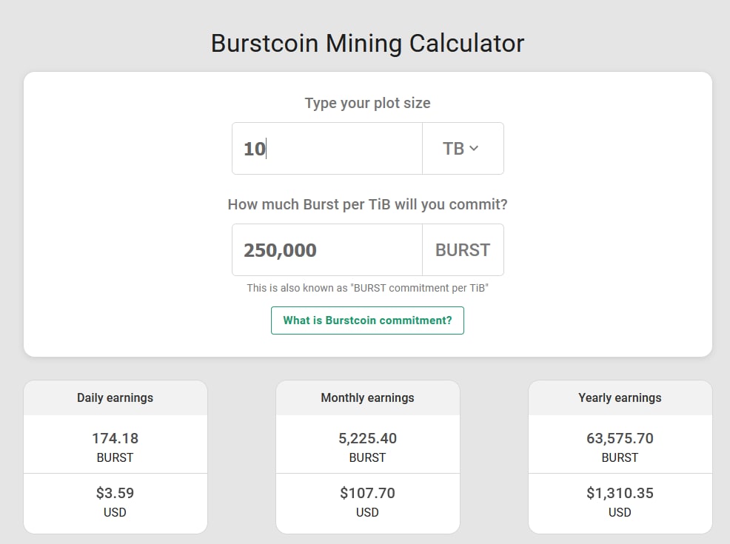
Task: Click the Type your plot size label
Action: pos(367,103)
